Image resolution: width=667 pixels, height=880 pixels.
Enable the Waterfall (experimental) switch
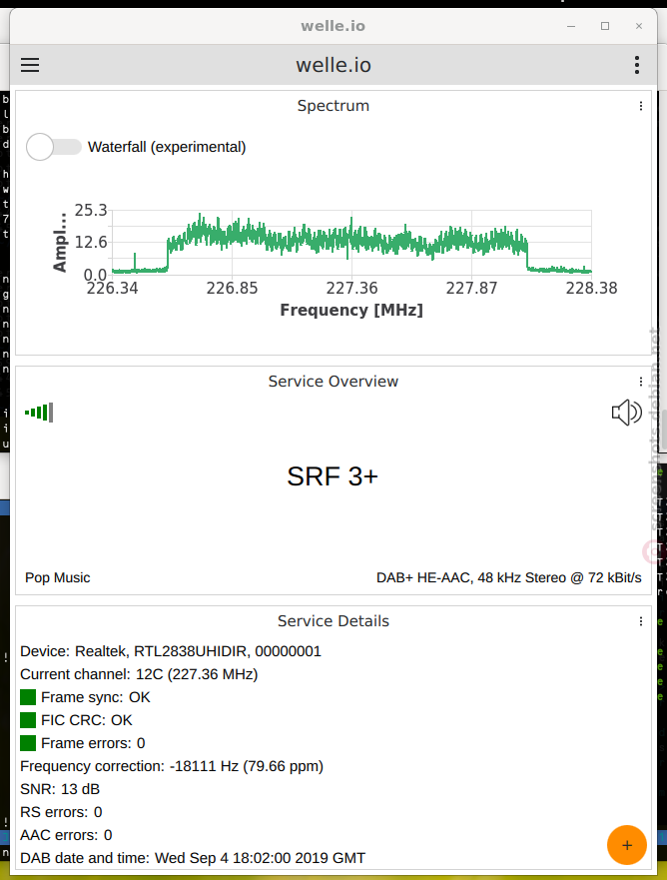[x=54, y=147]
